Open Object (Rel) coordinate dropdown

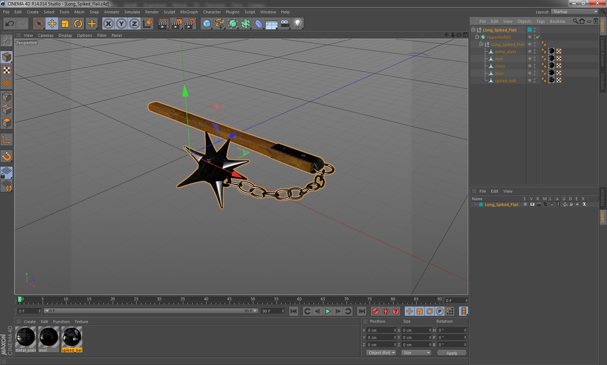382,353
